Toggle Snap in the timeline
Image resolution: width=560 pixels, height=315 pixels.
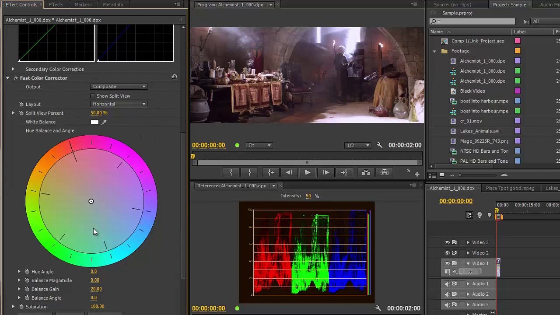469,215
